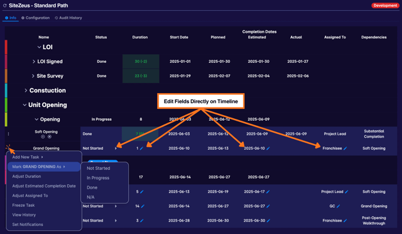Expand the Site Survey row
Image resolution: width=402 pixels, height=234 pixels.
(x=33, y=75)
